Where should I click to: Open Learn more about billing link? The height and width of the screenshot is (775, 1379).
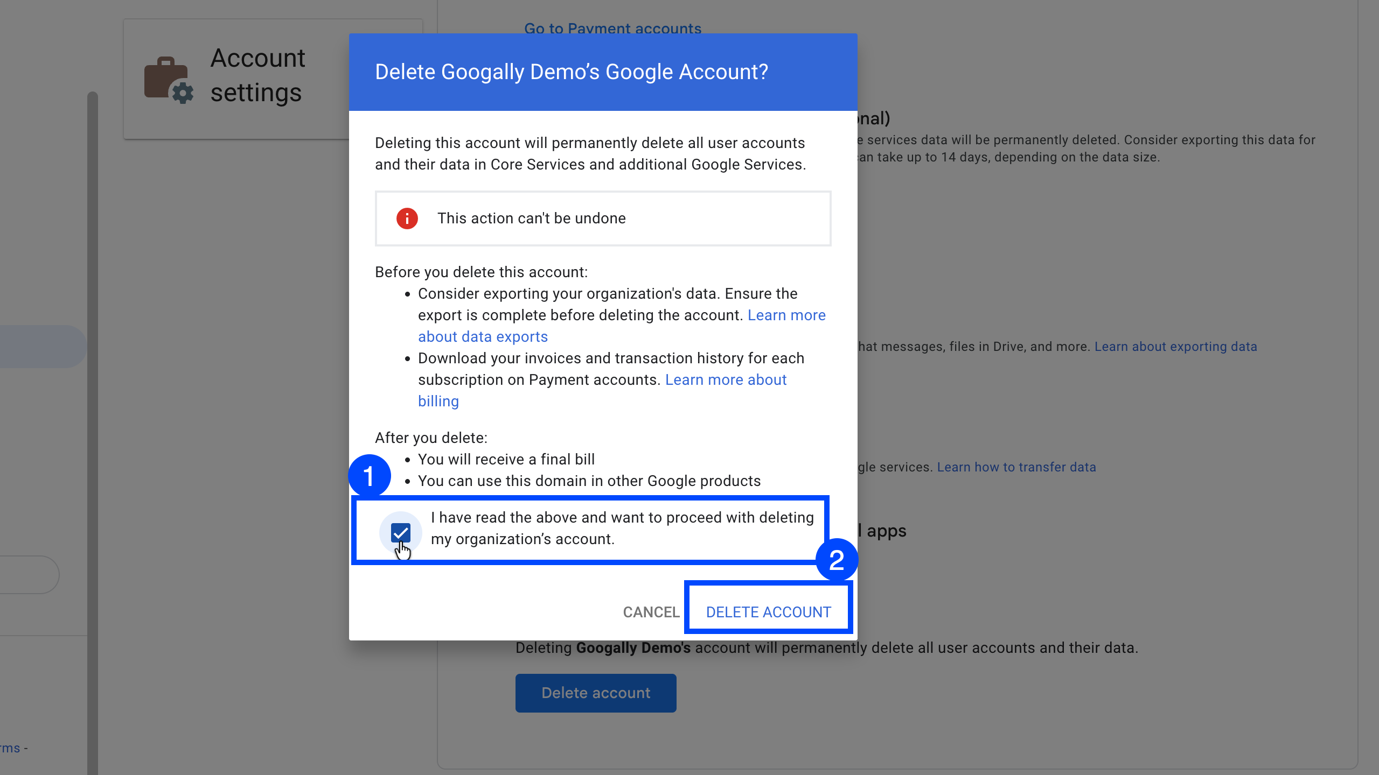click(726, 380)
